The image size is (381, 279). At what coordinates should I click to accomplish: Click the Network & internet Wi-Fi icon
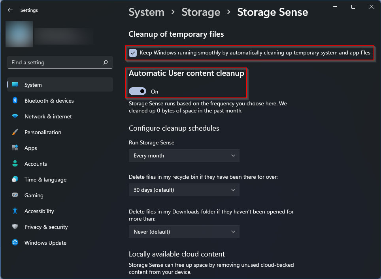click(x=15, y=116)
